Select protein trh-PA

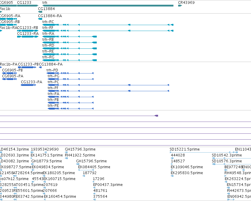point(53,94)
